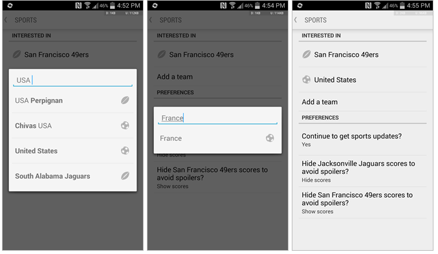Tap 4:54 PM clock in middle screen
The height and width of the screenshot is (254, 438).
(x=274, y=5)
